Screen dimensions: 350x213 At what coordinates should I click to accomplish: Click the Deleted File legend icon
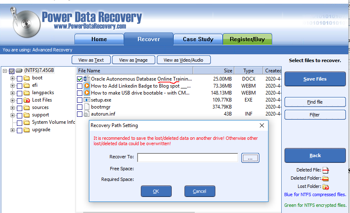[326, 170]
